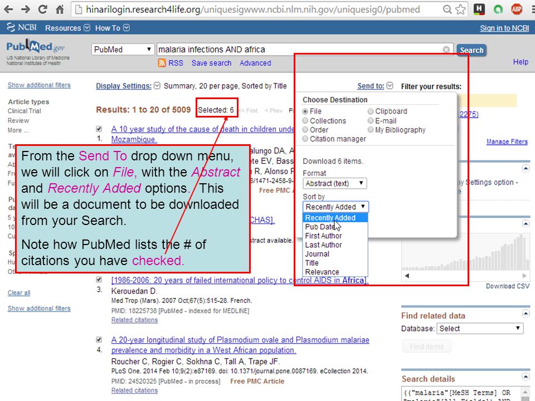The image size is (535, 401).
Task: Choose Title in sort list
Action: point(335,263)
